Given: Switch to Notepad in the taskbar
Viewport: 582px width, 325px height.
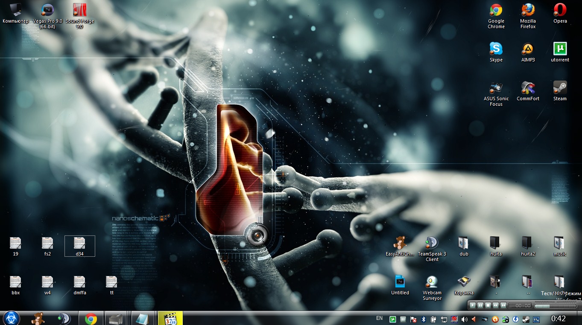Looking at the screenshot, I should [x=142, y=318].
